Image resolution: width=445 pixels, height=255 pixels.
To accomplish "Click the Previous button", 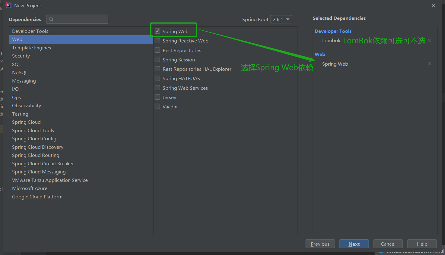I will [x=320, y=244].
